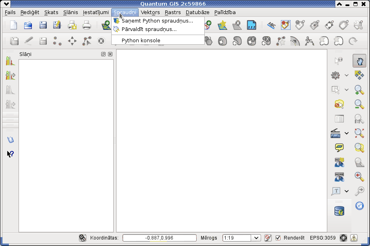Open the Vektors menu
Screen dimensions: 370x246
[150, 12]
